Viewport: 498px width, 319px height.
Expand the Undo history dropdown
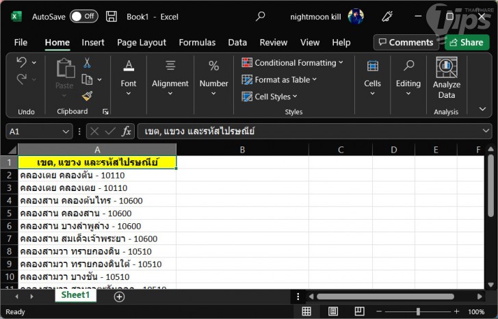tap(34, 62)
